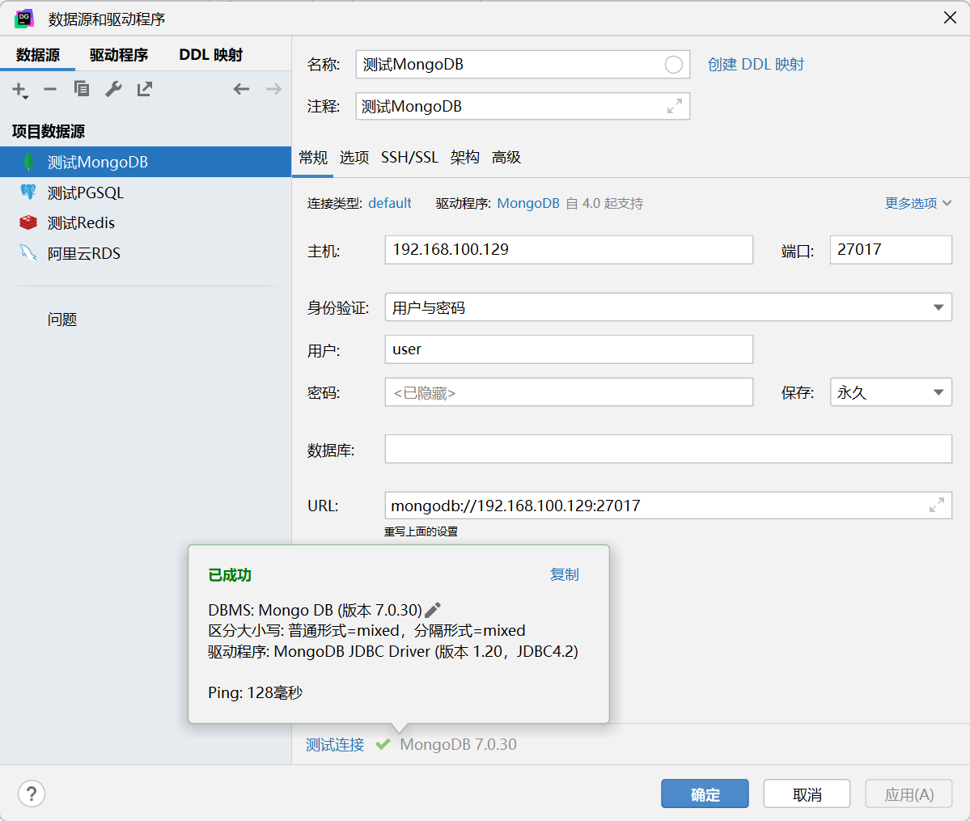970x821 pixels.
Task: Expand 更多选项 more options
Action: pos(917,203)
